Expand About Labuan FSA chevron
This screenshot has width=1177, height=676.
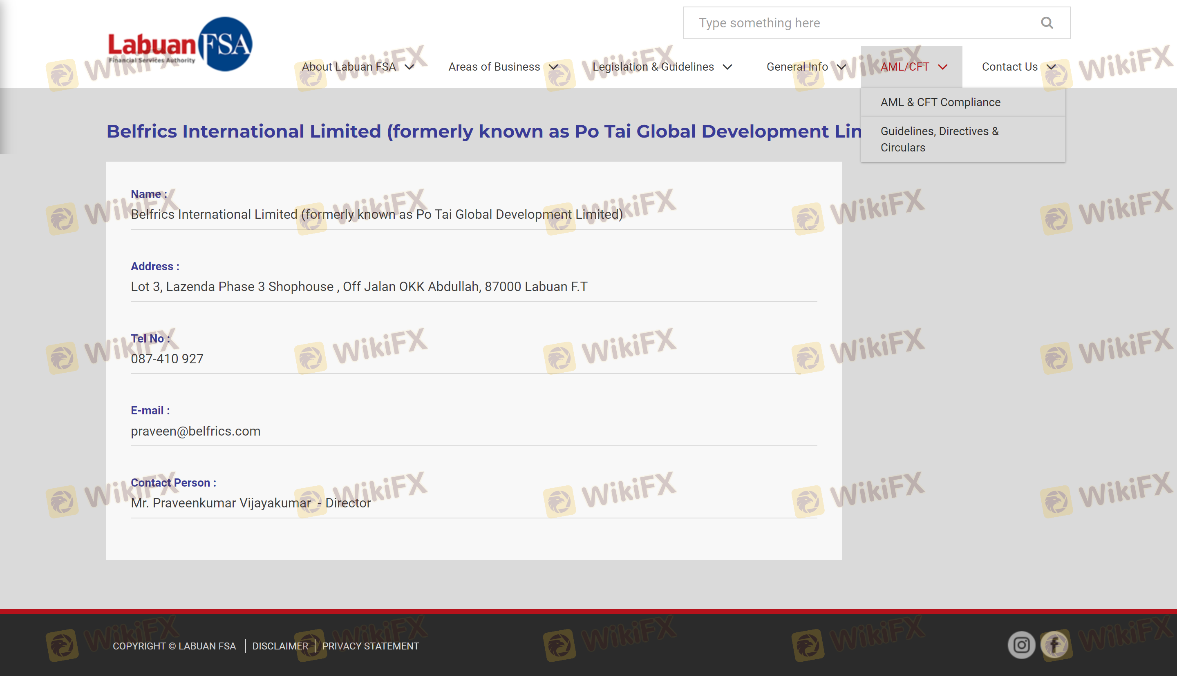click(x=409, y=67)
